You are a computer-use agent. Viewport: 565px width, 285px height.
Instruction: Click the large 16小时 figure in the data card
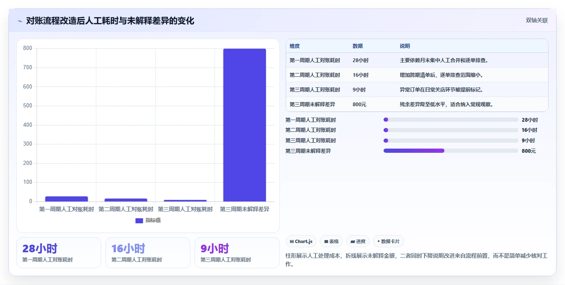[x=128, y=248]
